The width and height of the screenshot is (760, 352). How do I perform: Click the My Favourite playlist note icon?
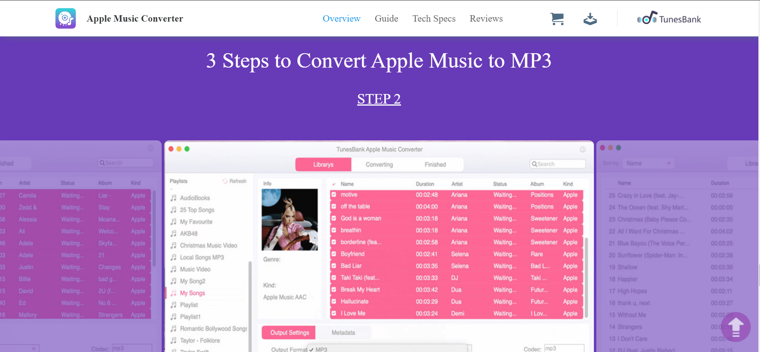coord(173,222)
